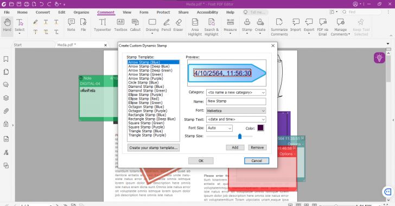Click the Create stamp icon
Image resolution: width=395 pixels, height=206 pixels.
click(x=260, y=22)
